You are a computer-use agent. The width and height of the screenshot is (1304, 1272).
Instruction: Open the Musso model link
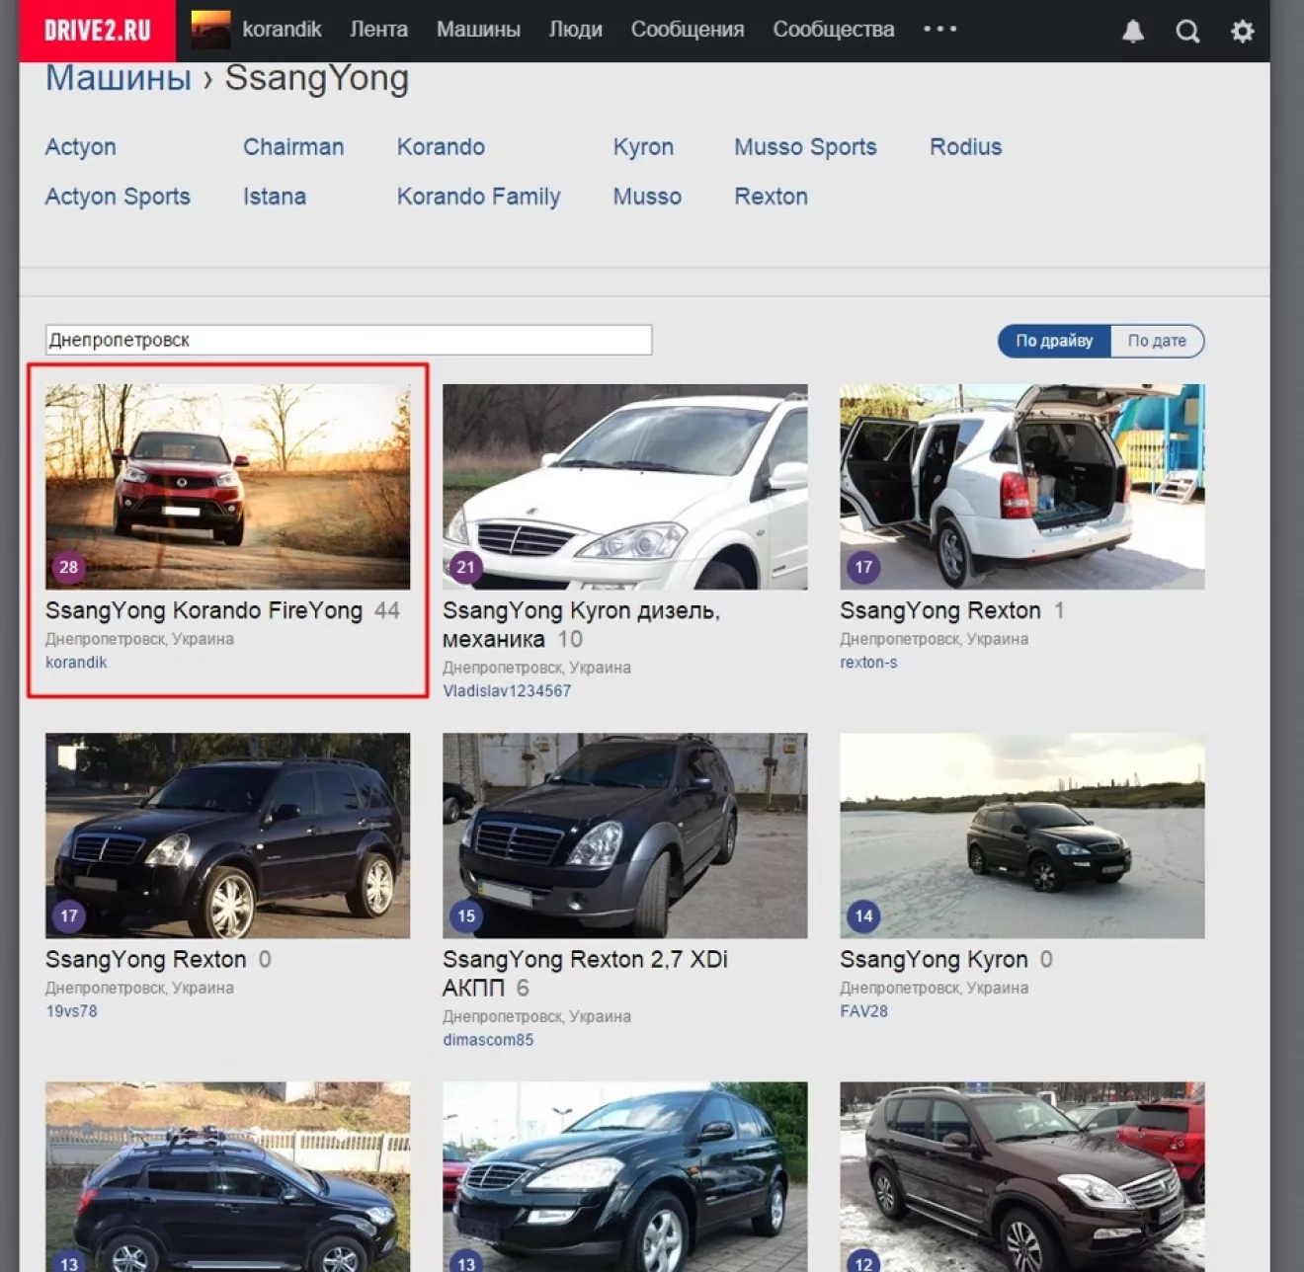pyautogui.click(x=647, y=197)
